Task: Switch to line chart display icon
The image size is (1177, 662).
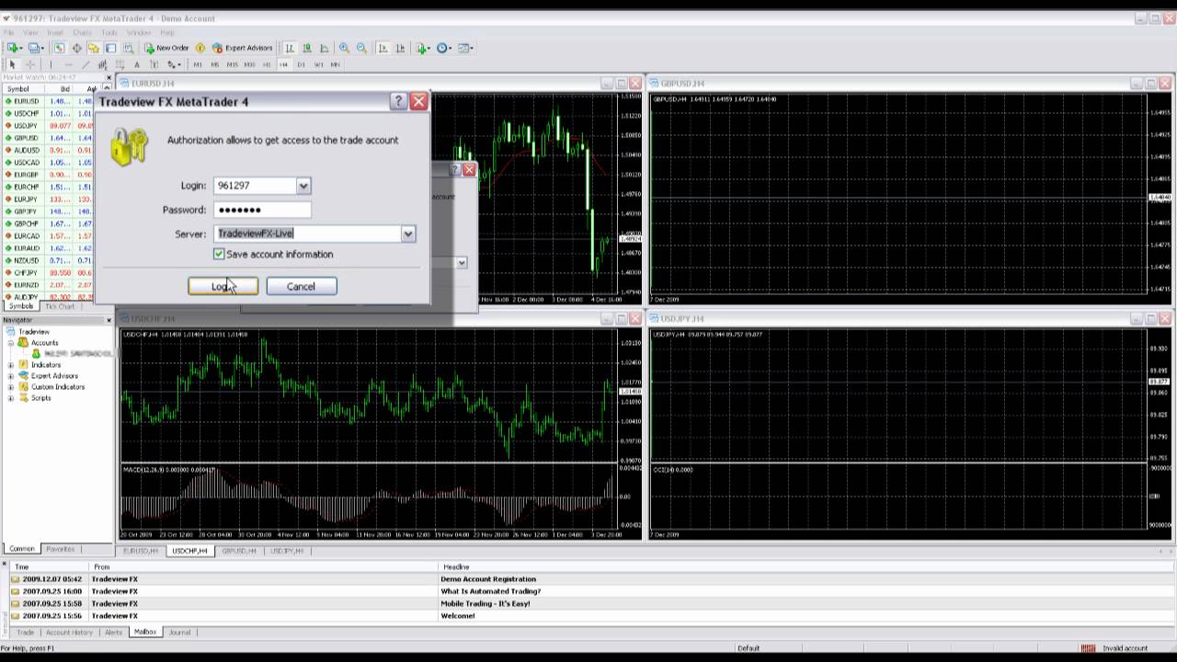Action: tap(325, 48)
